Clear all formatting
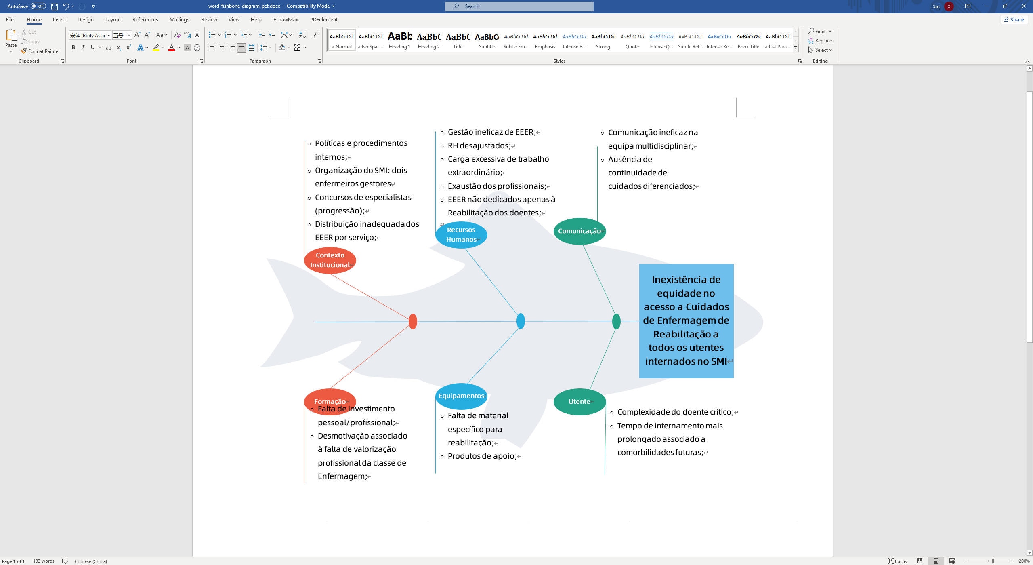This screenshot has width=1033, height=565. (x=178, y=35)
